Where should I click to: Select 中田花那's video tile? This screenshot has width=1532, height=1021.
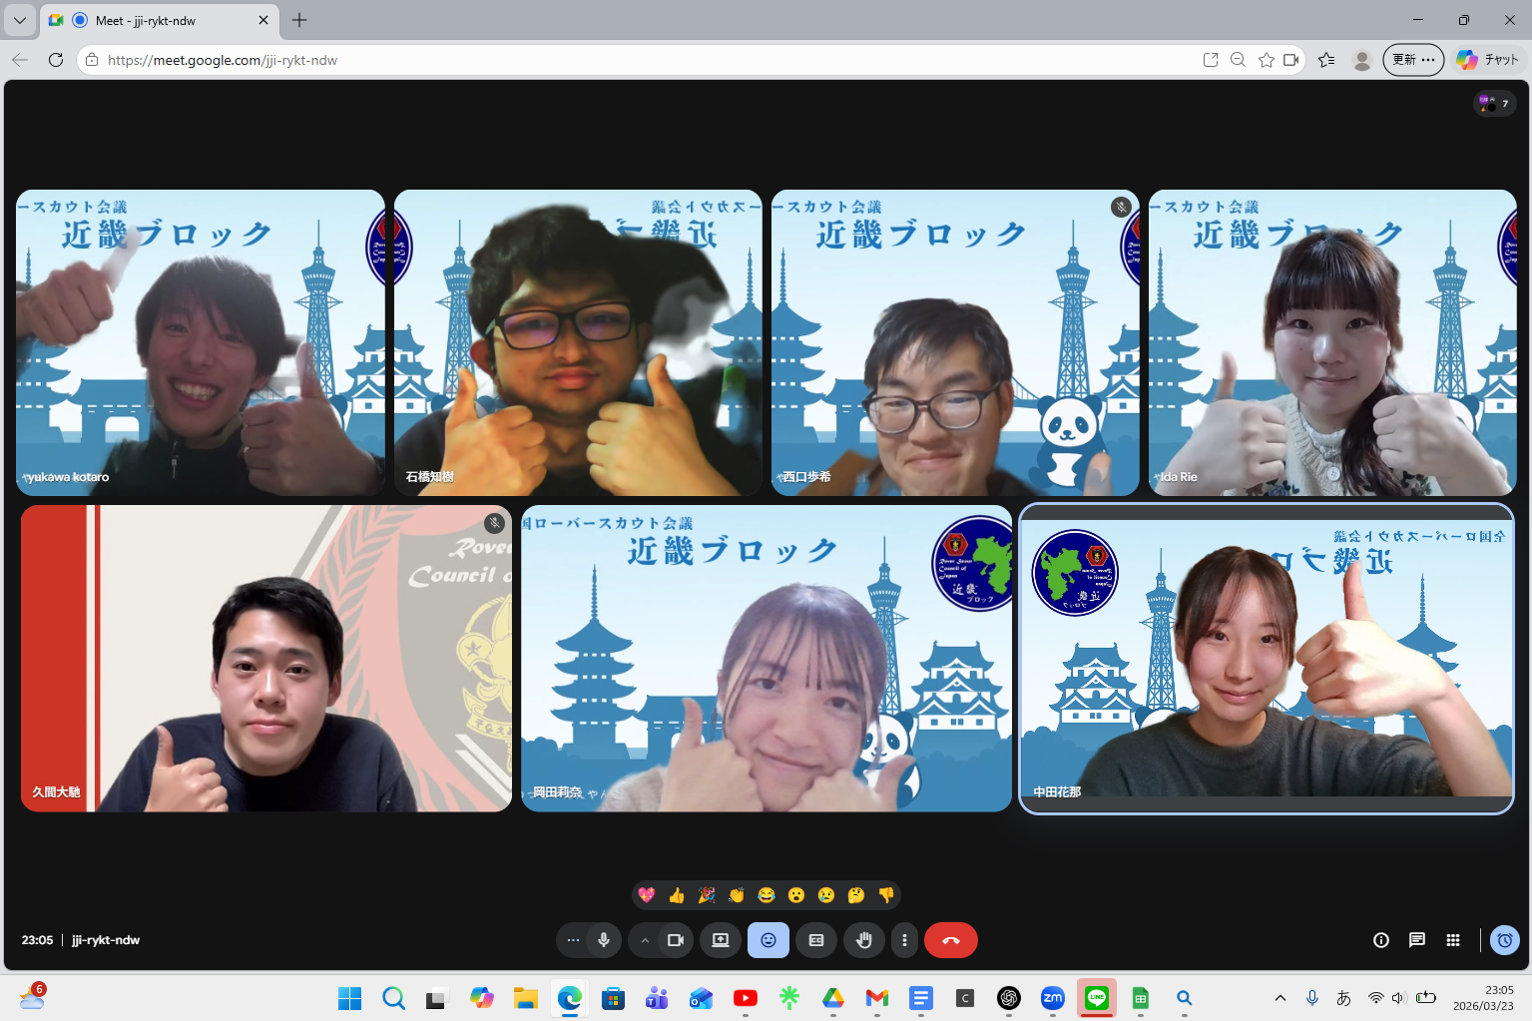pos(1266,659)
